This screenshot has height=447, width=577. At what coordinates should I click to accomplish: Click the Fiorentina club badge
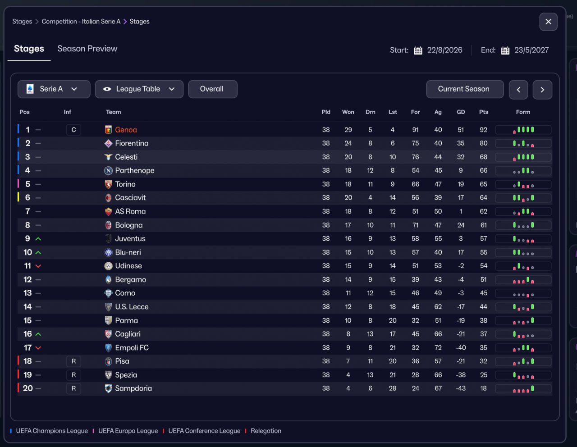click(x=108, y=143)
